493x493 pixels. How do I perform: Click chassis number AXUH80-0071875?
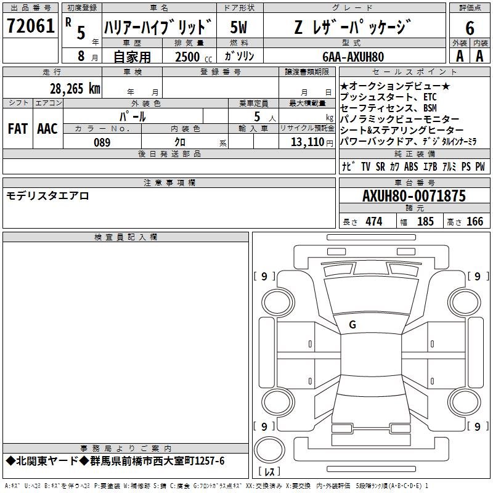pos(414,196)
